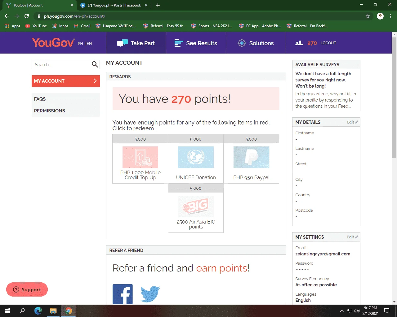
Task: Open Windows taskbar search
Action: point(22,311)
